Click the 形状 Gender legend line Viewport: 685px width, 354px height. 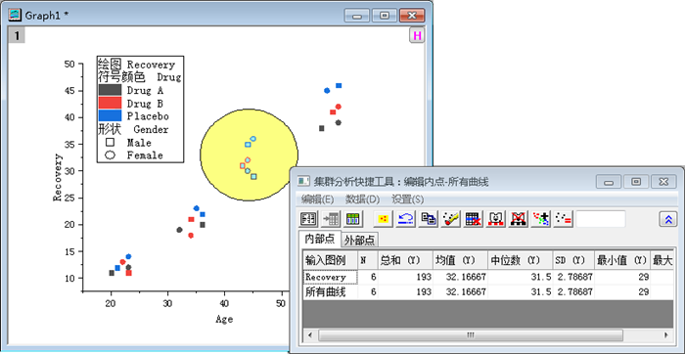(133, 130)
